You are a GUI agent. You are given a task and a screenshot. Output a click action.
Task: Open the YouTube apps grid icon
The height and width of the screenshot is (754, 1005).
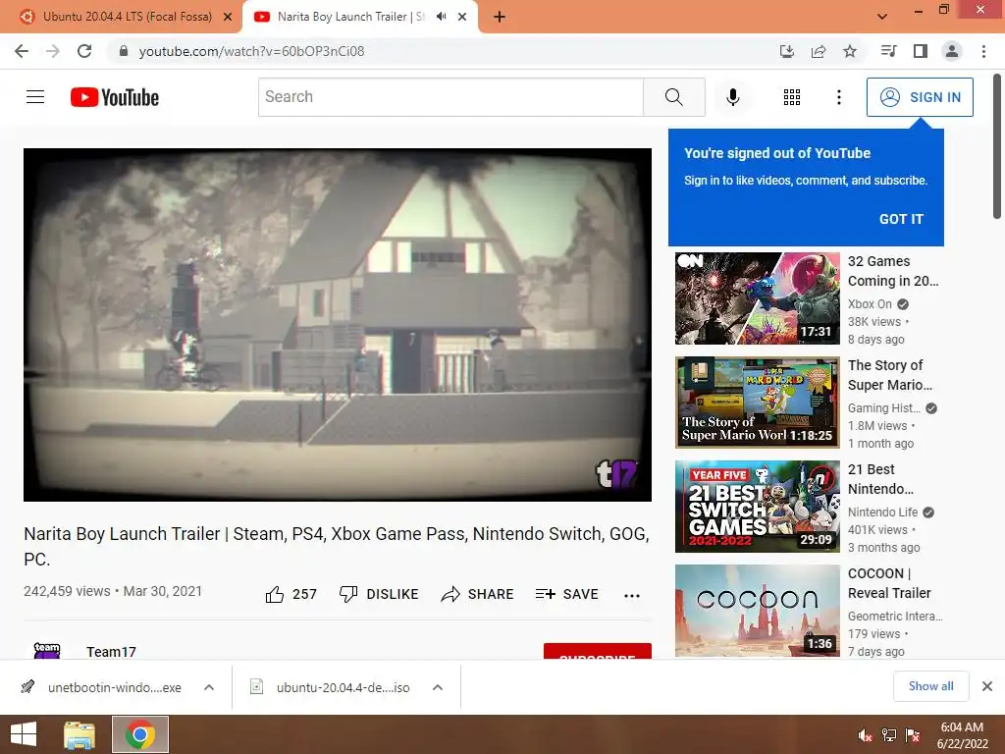[x=792, y=97]
